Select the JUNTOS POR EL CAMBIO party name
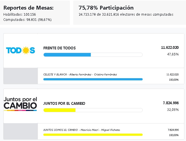The image size is (186, 141). pos(64,103)
